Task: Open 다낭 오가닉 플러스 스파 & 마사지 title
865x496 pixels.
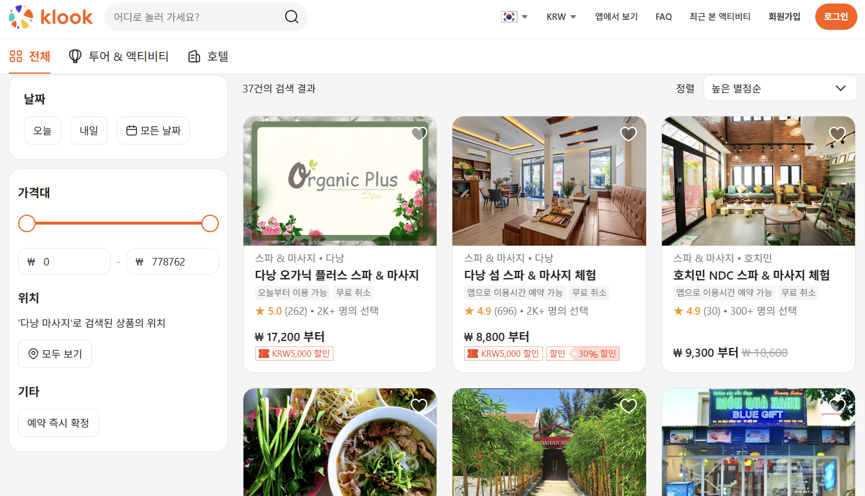Action: coord(337,275)
